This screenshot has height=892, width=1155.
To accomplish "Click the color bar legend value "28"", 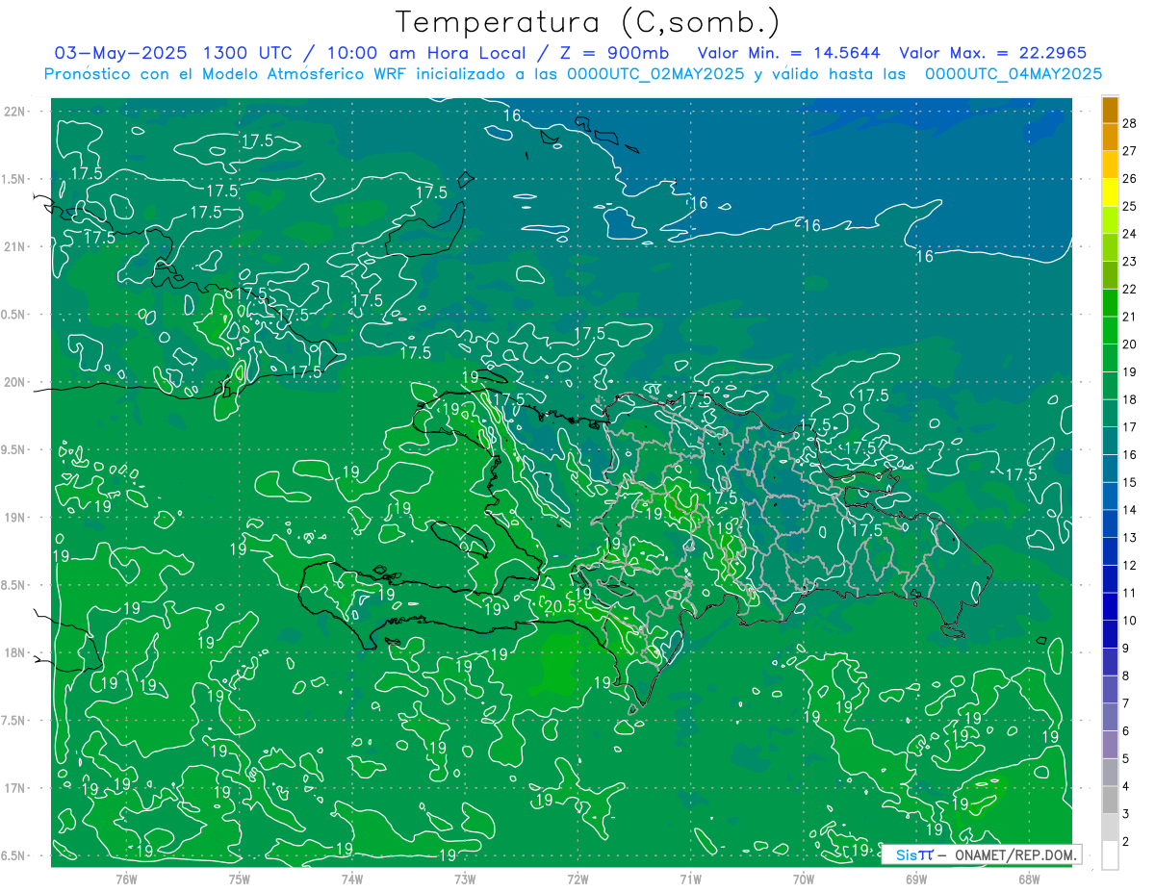I will click(x=1130, y=122).
